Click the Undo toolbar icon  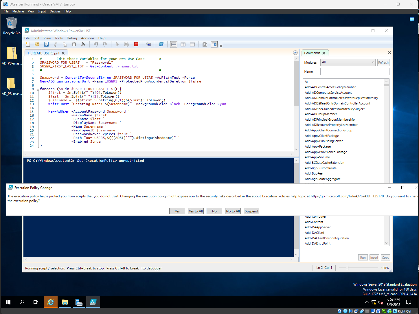[95, 44]
